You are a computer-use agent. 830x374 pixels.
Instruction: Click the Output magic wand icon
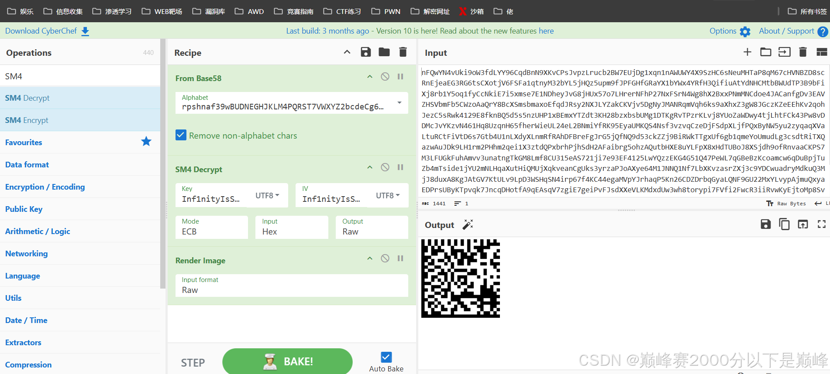tap(468, 224)
